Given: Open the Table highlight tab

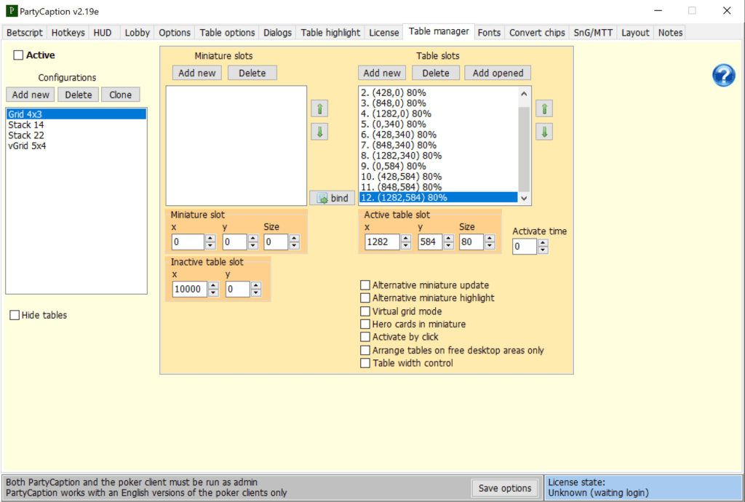Looking at the screenshot, I should point(331,32).
